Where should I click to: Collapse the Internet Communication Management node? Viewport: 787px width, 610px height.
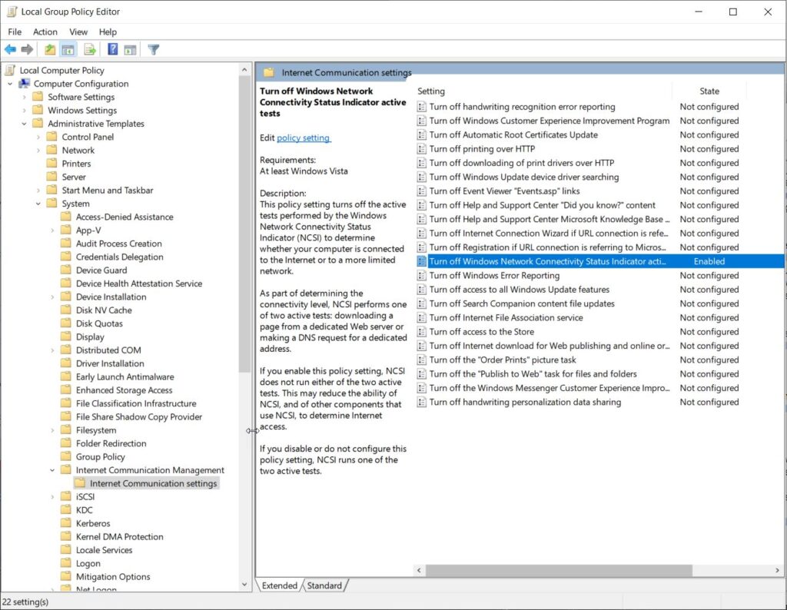(x=52, y=470)
